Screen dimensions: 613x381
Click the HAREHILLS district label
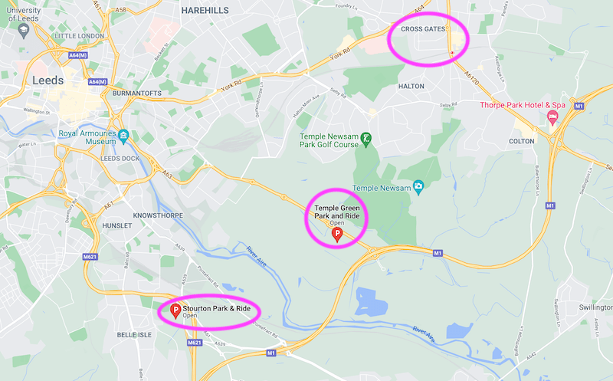(205, 11)
